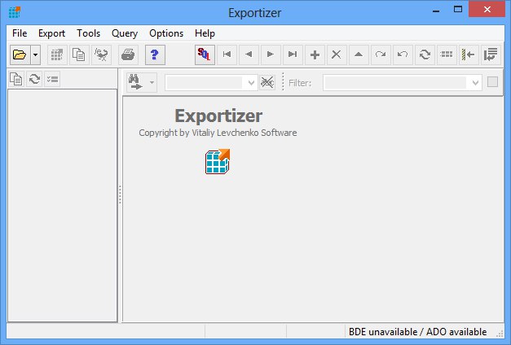
Task: Open the Query menu
Action: [125, 33]
